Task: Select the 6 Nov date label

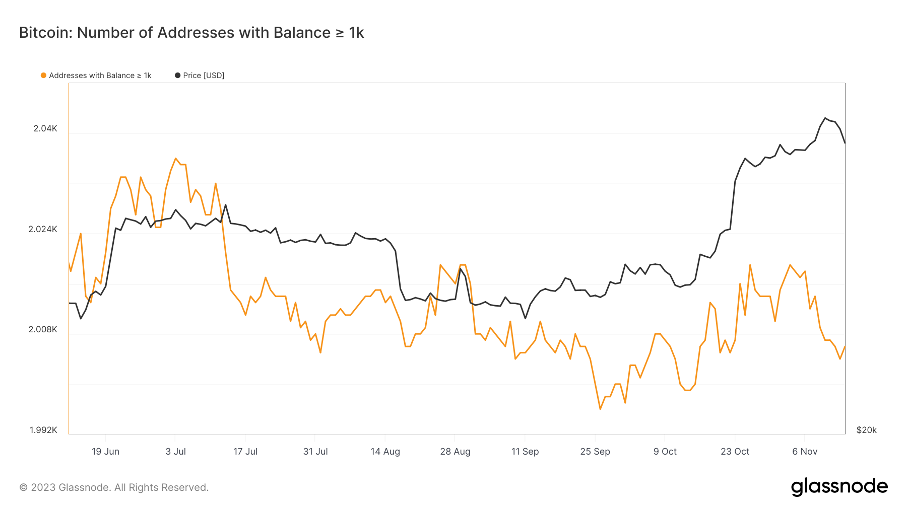Action: (x=805, y=452)
